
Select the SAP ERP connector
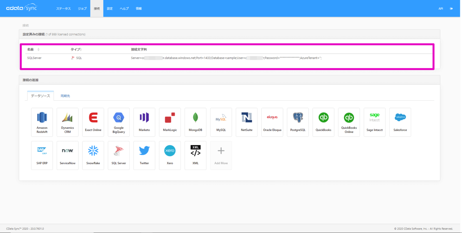(42, 155)
